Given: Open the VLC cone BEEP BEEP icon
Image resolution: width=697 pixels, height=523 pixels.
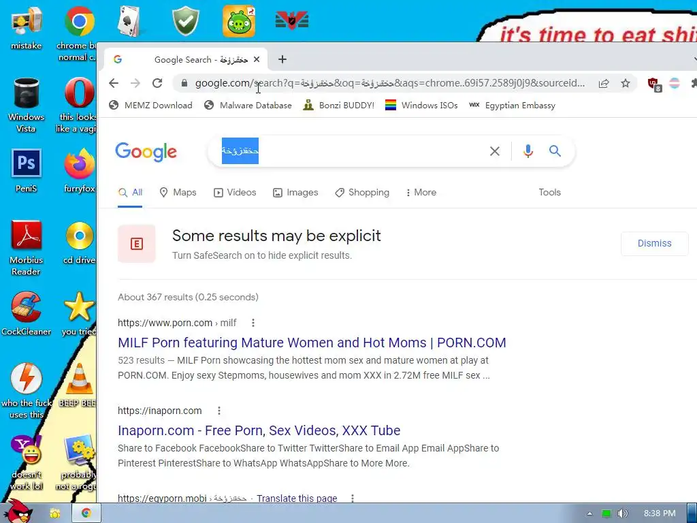Looking at the screenshot, I should [x=80, y=379].
